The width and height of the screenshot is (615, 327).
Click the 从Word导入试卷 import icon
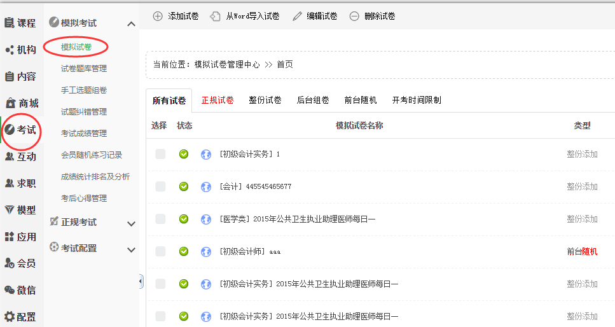[x=216, y=16]
